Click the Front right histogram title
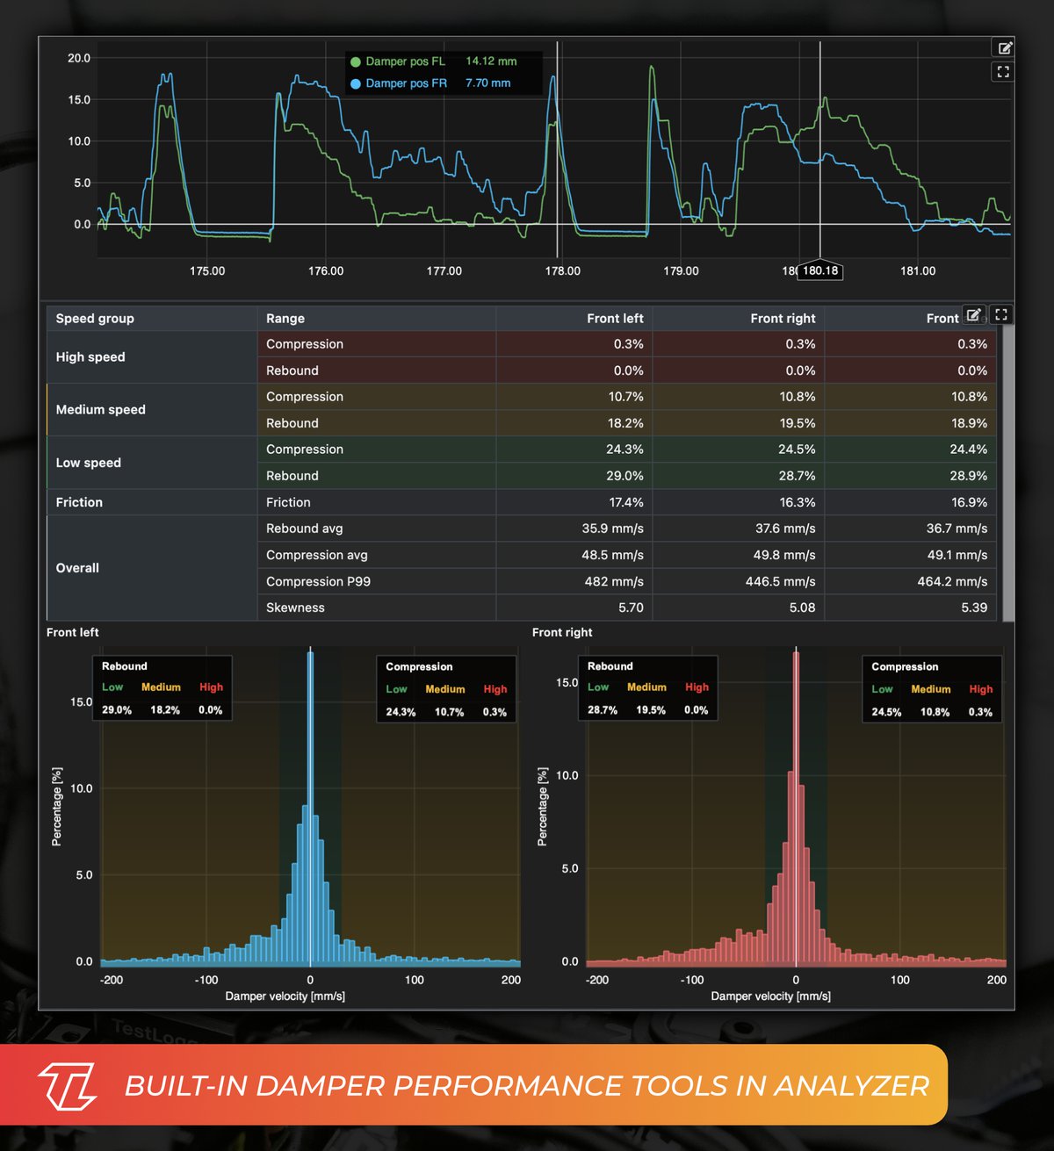Screen dimensions: 1054x1151 (562, 632)
